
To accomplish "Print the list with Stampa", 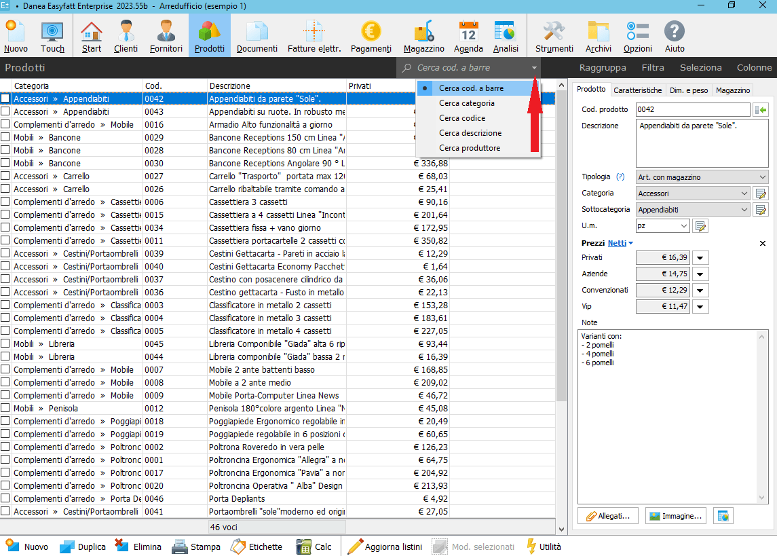I will point(195,546).
